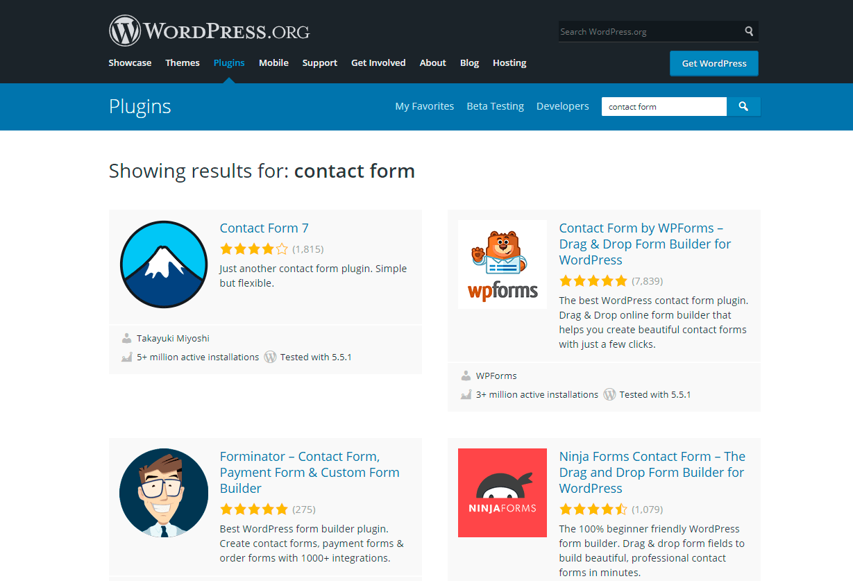Click 'The best WordPress contact form plugin' description

[x=654, y=323]
